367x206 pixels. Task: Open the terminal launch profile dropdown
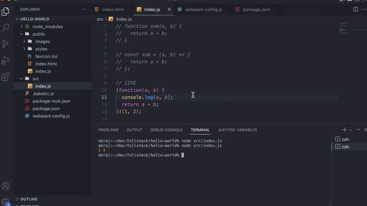click(x=350, y=130)
